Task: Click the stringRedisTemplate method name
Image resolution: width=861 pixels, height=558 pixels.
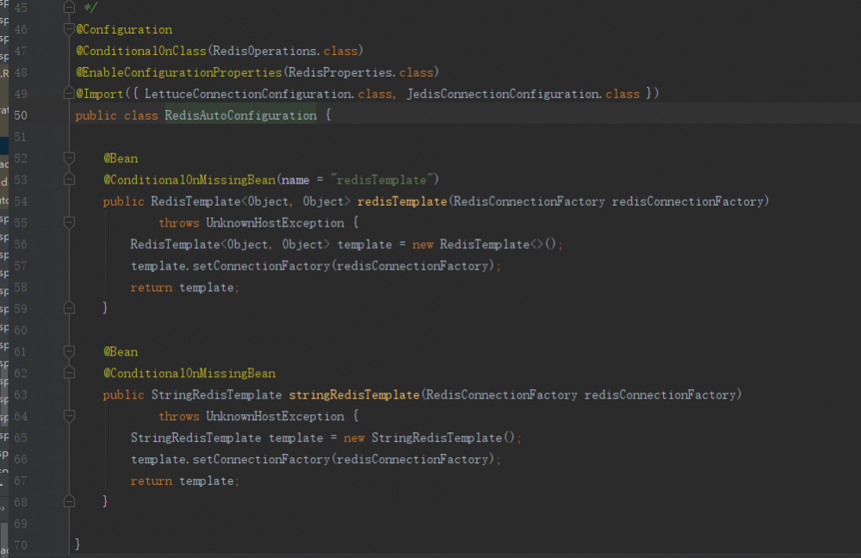Action: tap(354, 395)
